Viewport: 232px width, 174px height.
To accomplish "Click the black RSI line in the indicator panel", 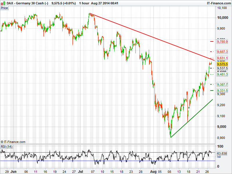I will [x=106, y=157].
